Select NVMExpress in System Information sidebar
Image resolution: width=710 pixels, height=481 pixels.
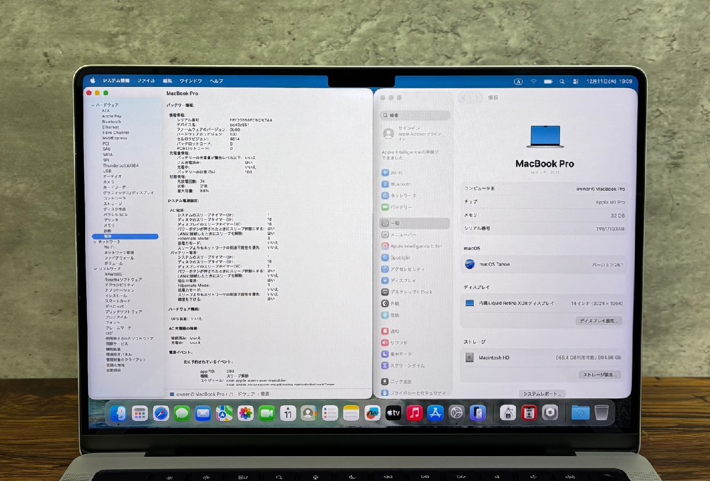pos(115,138)
